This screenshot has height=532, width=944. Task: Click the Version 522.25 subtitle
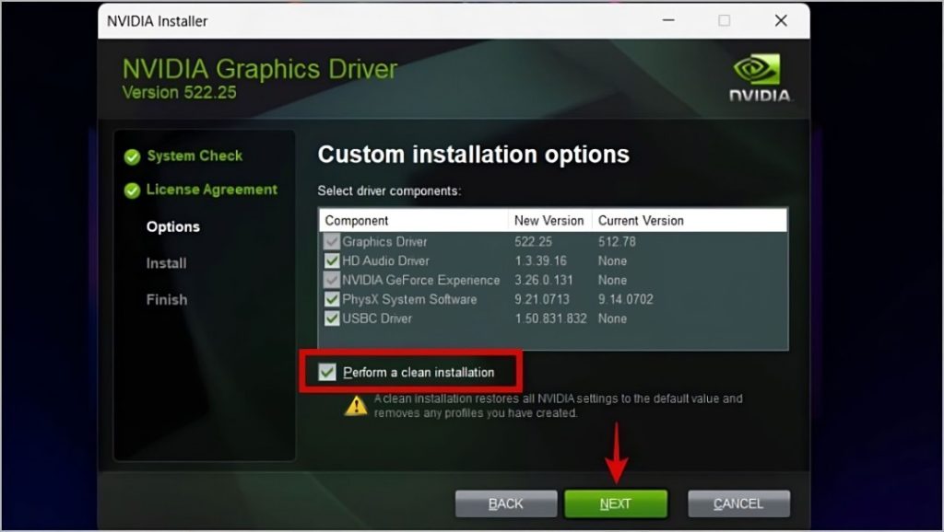click(x=180, y=93)
